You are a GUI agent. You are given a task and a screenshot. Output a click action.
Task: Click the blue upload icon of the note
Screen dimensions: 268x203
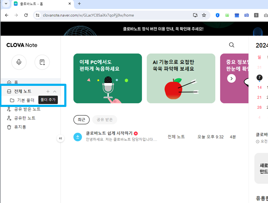click(x=78, y=137)
